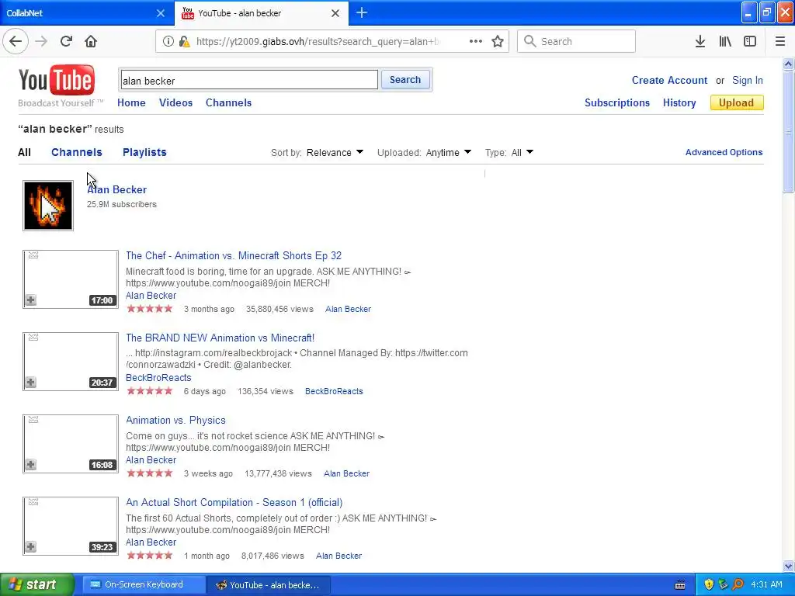Open The Chef - Animation vs. Minecraft title
795x596 pixels.
coord(234,256)
